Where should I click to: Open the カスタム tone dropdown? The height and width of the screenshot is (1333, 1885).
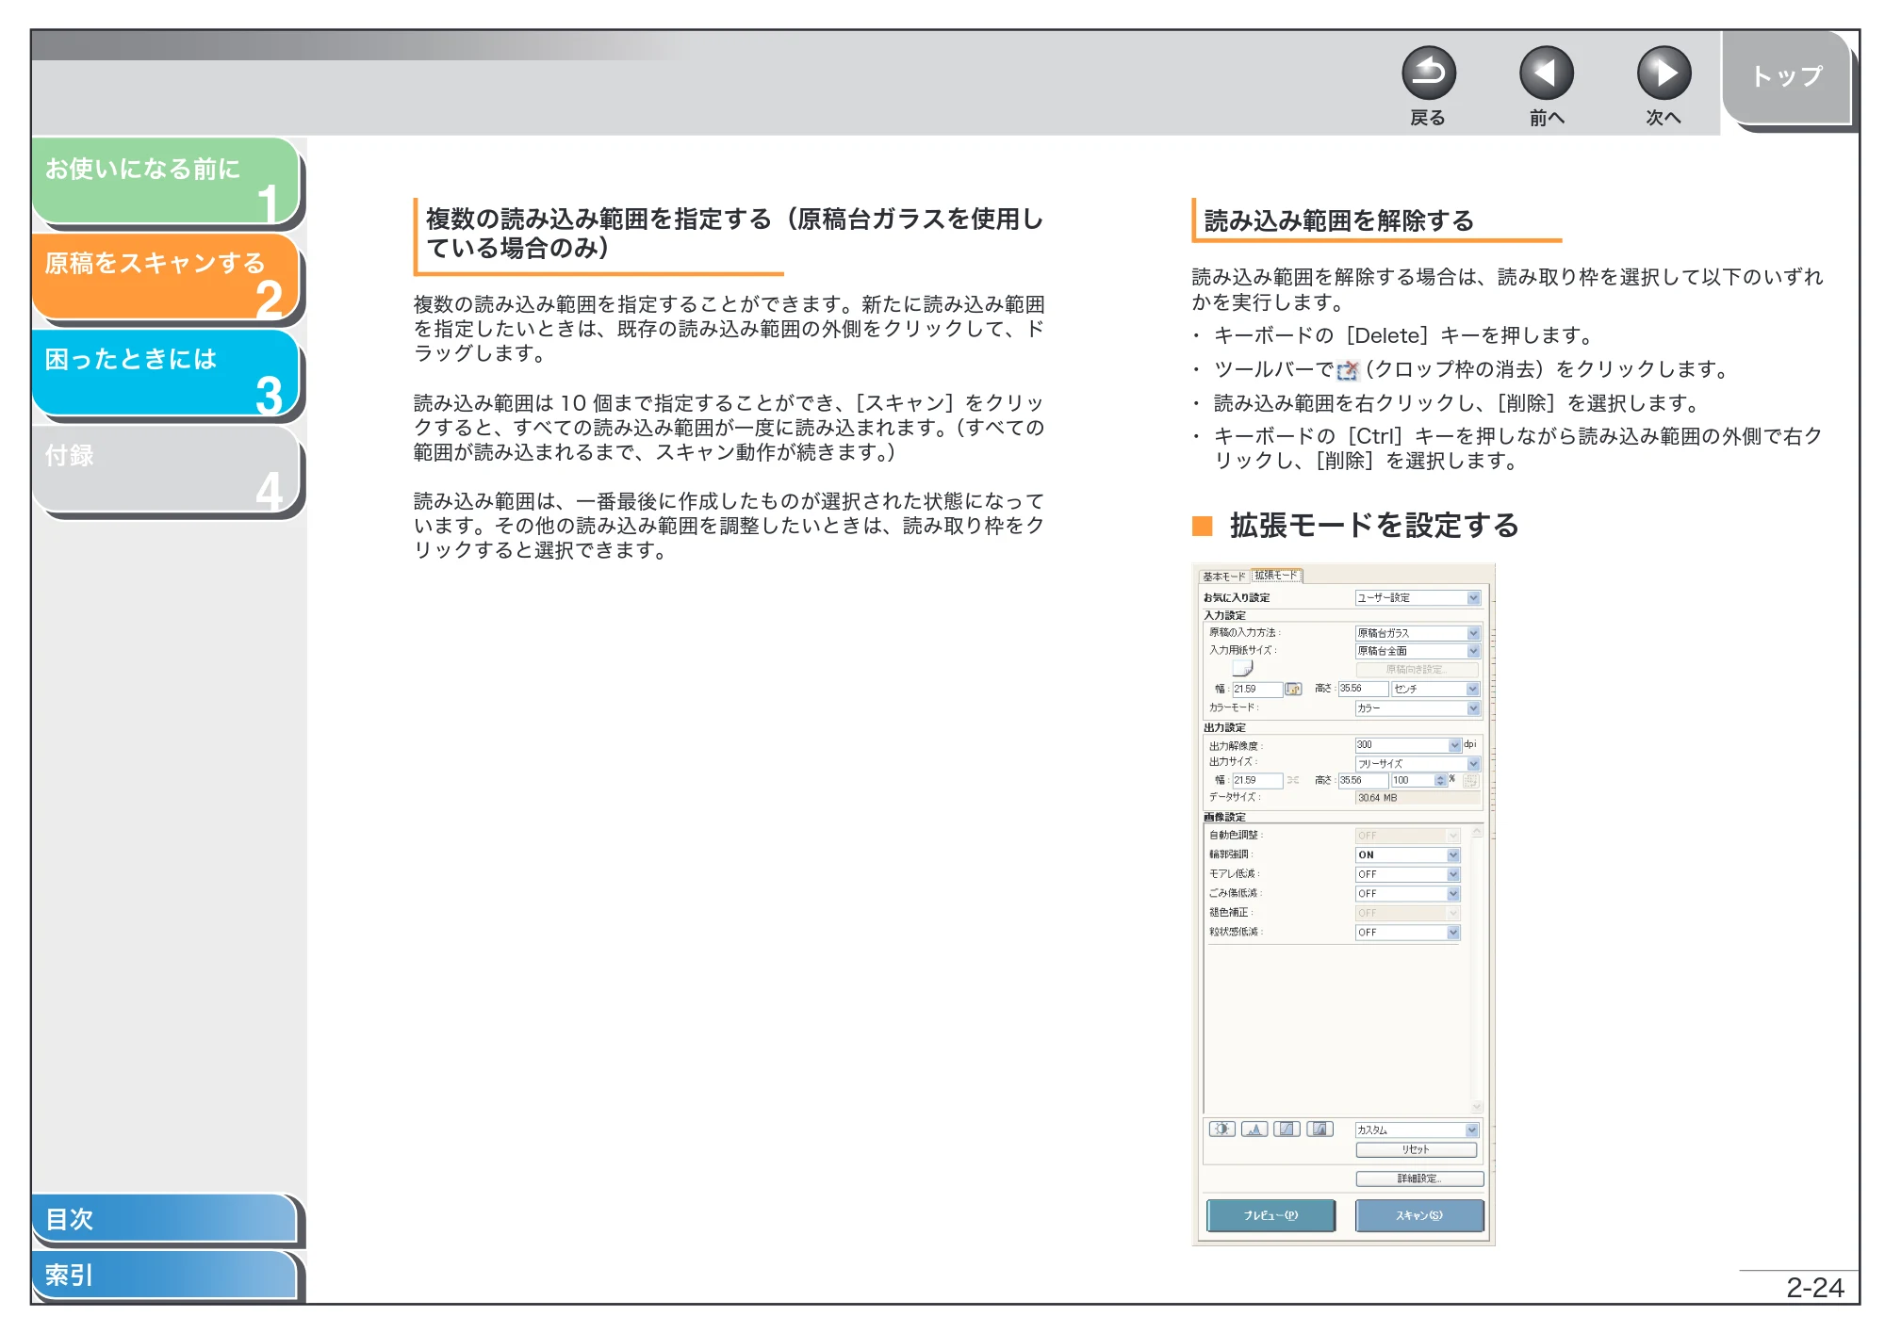click(x=1418, y=1130)
